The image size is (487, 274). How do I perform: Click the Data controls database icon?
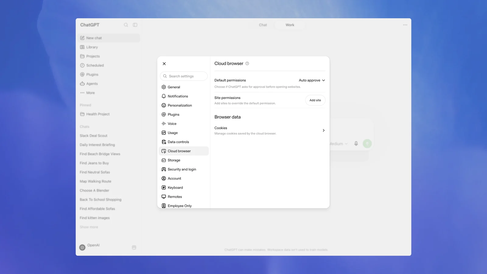point(164,142)
